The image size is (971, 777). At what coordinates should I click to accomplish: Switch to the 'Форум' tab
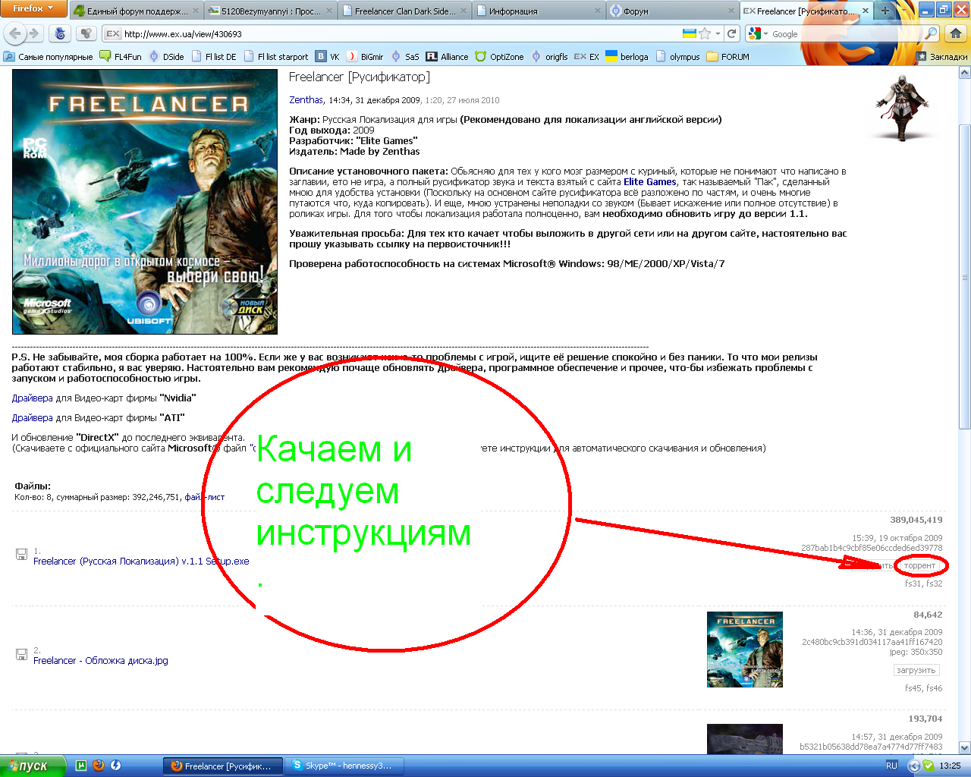(673, 11)
